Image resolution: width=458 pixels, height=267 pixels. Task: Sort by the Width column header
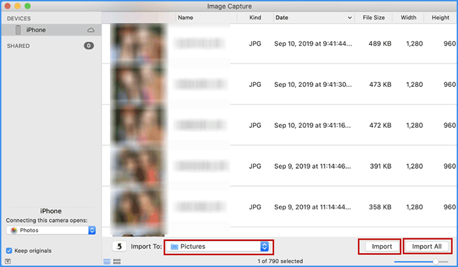tap(408, 18)
